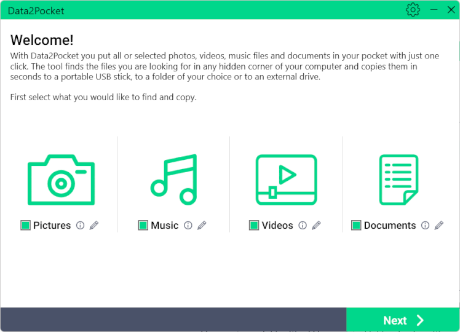Toggle the Pictures checkbox
Screen dimensions: 460x332
point(26,225)
